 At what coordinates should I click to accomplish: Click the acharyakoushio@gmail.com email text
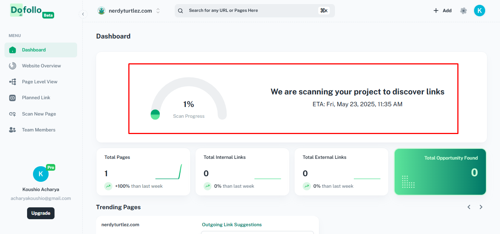[x=41, y=198]
